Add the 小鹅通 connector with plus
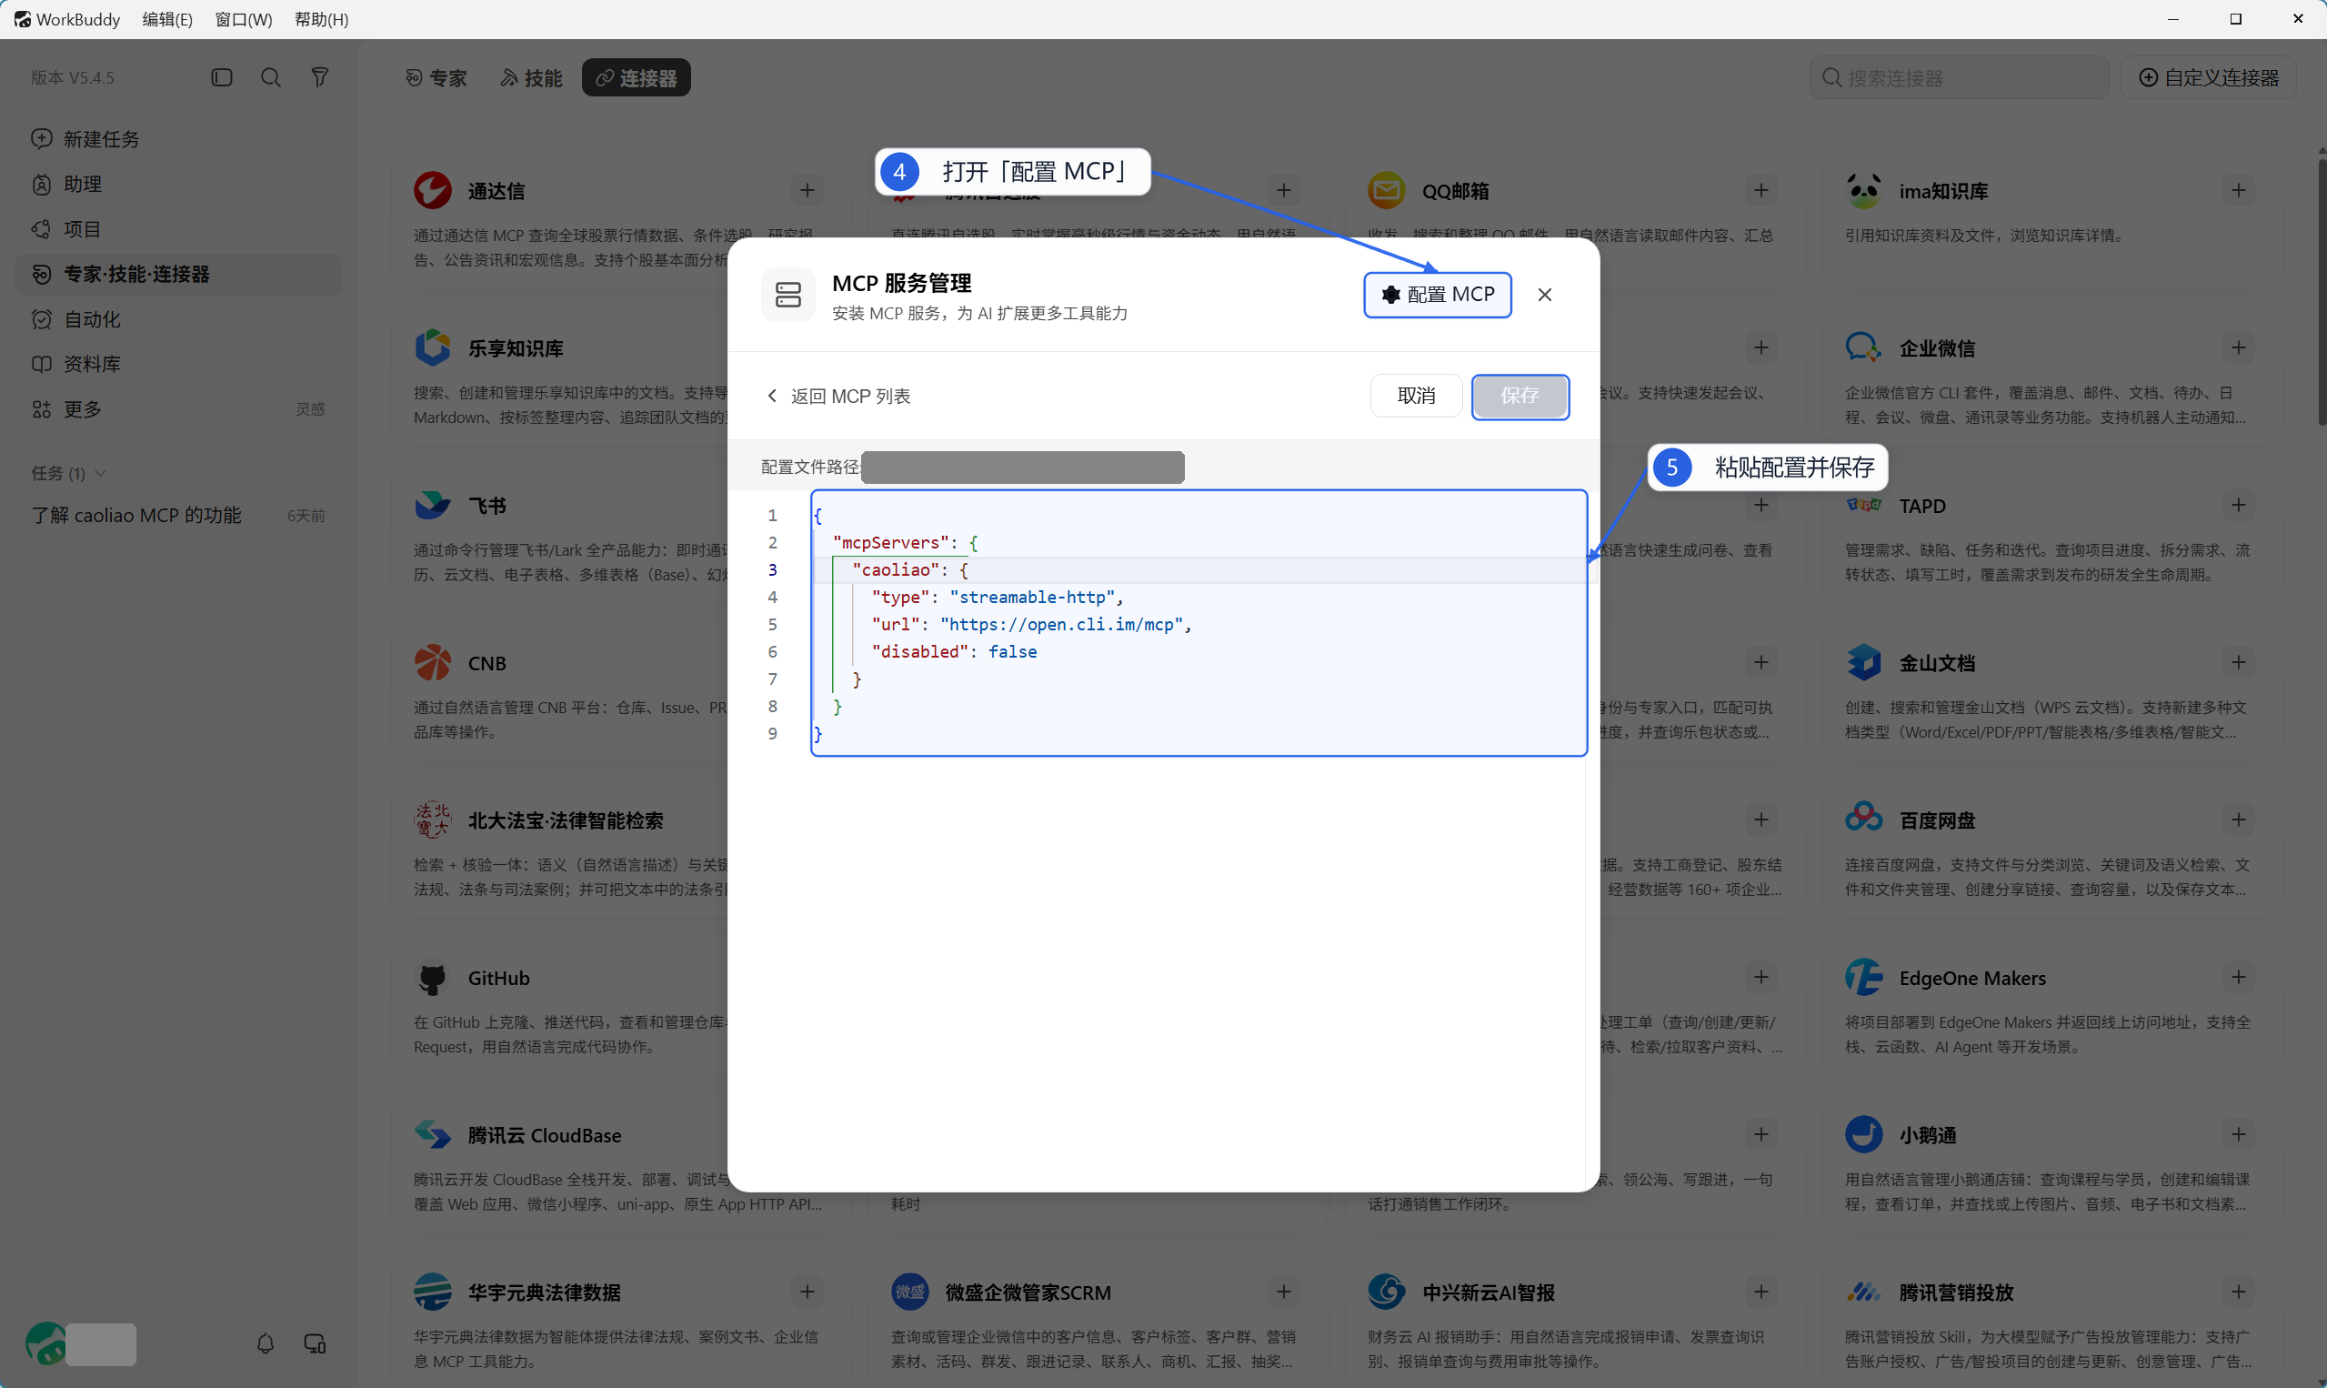The height and width of the screenshot is (1388, 2327). (x=2238, y=1135)
